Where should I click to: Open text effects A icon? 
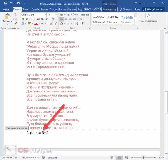point(23,24)
